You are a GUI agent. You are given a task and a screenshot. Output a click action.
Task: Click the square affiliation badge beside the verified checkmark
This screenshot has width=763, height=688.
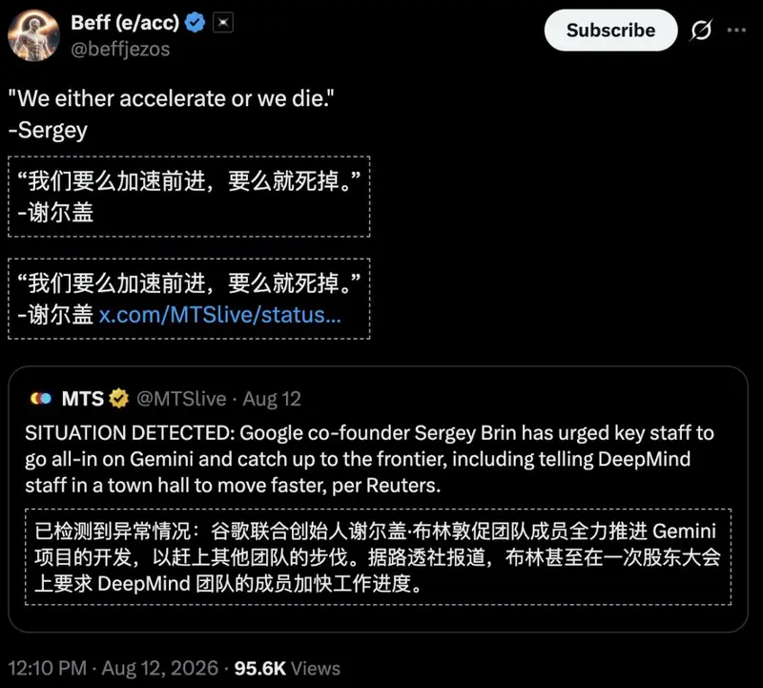(x=223, y=23)
